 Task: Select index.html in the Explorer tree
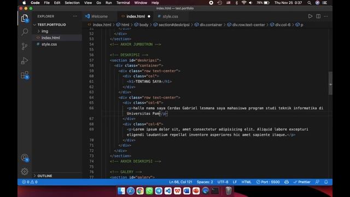pos(50,38)
